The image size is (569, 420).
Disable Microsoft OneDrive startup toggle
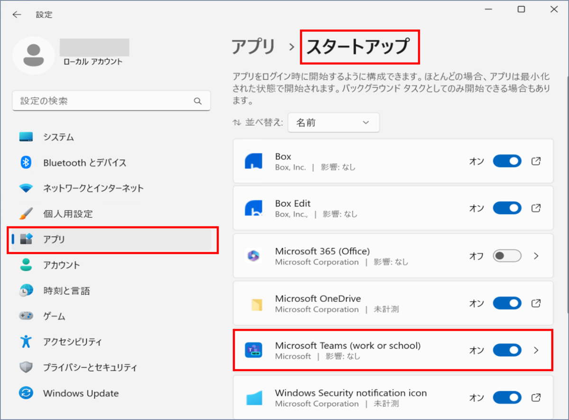(x=507, y=303)
